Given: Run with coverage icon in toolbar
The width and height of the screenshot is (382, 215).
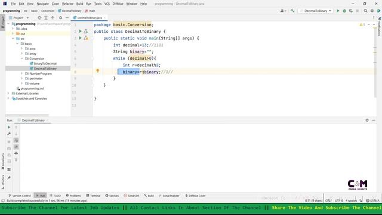Looking at the screenshot, I should click(x=351, y=11).
